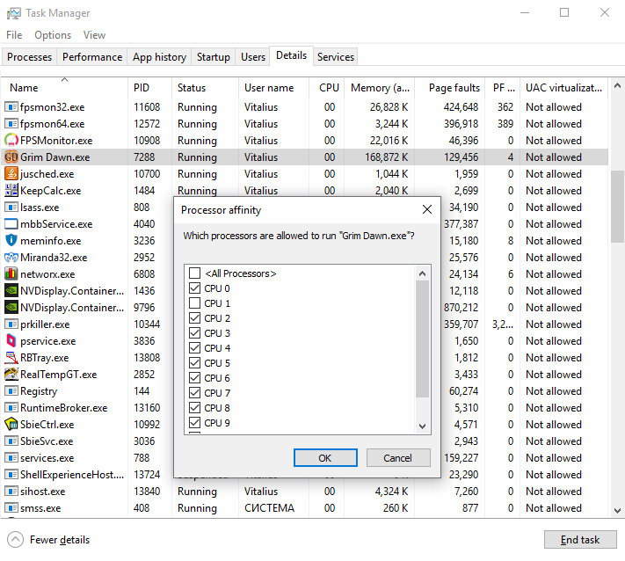625x561 pixels.
Task: Click the fpsmon32.exe process icon
Action: pos(11,107)
